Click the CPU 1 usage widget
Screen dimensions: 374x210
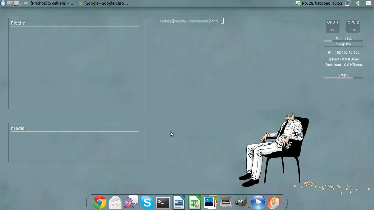[333, 26]
